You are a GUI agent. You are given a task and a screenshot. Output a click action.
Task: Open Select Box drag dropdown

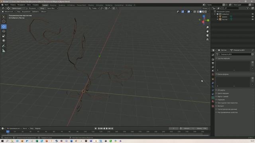click(52, 8)
